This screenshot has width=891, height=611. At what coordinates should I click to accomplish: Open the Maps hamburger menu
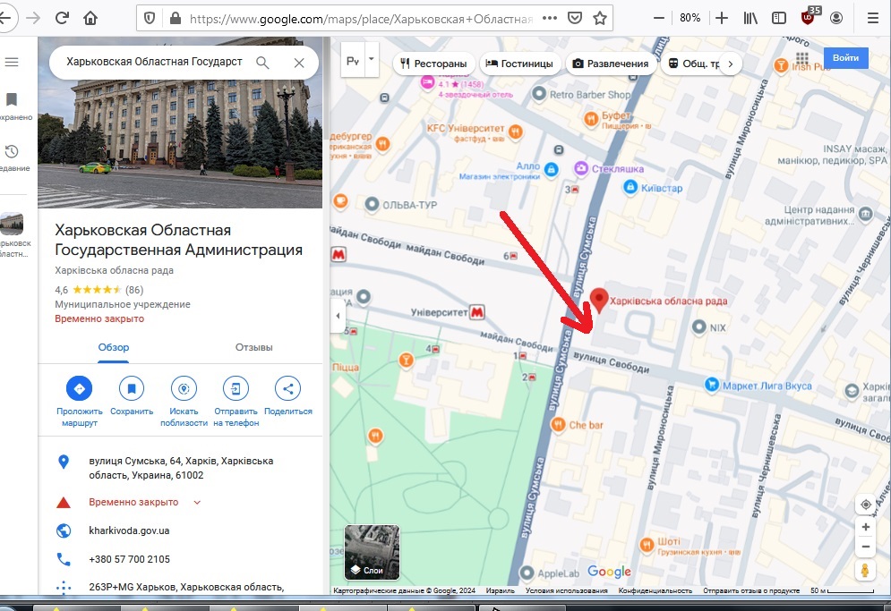12,62
